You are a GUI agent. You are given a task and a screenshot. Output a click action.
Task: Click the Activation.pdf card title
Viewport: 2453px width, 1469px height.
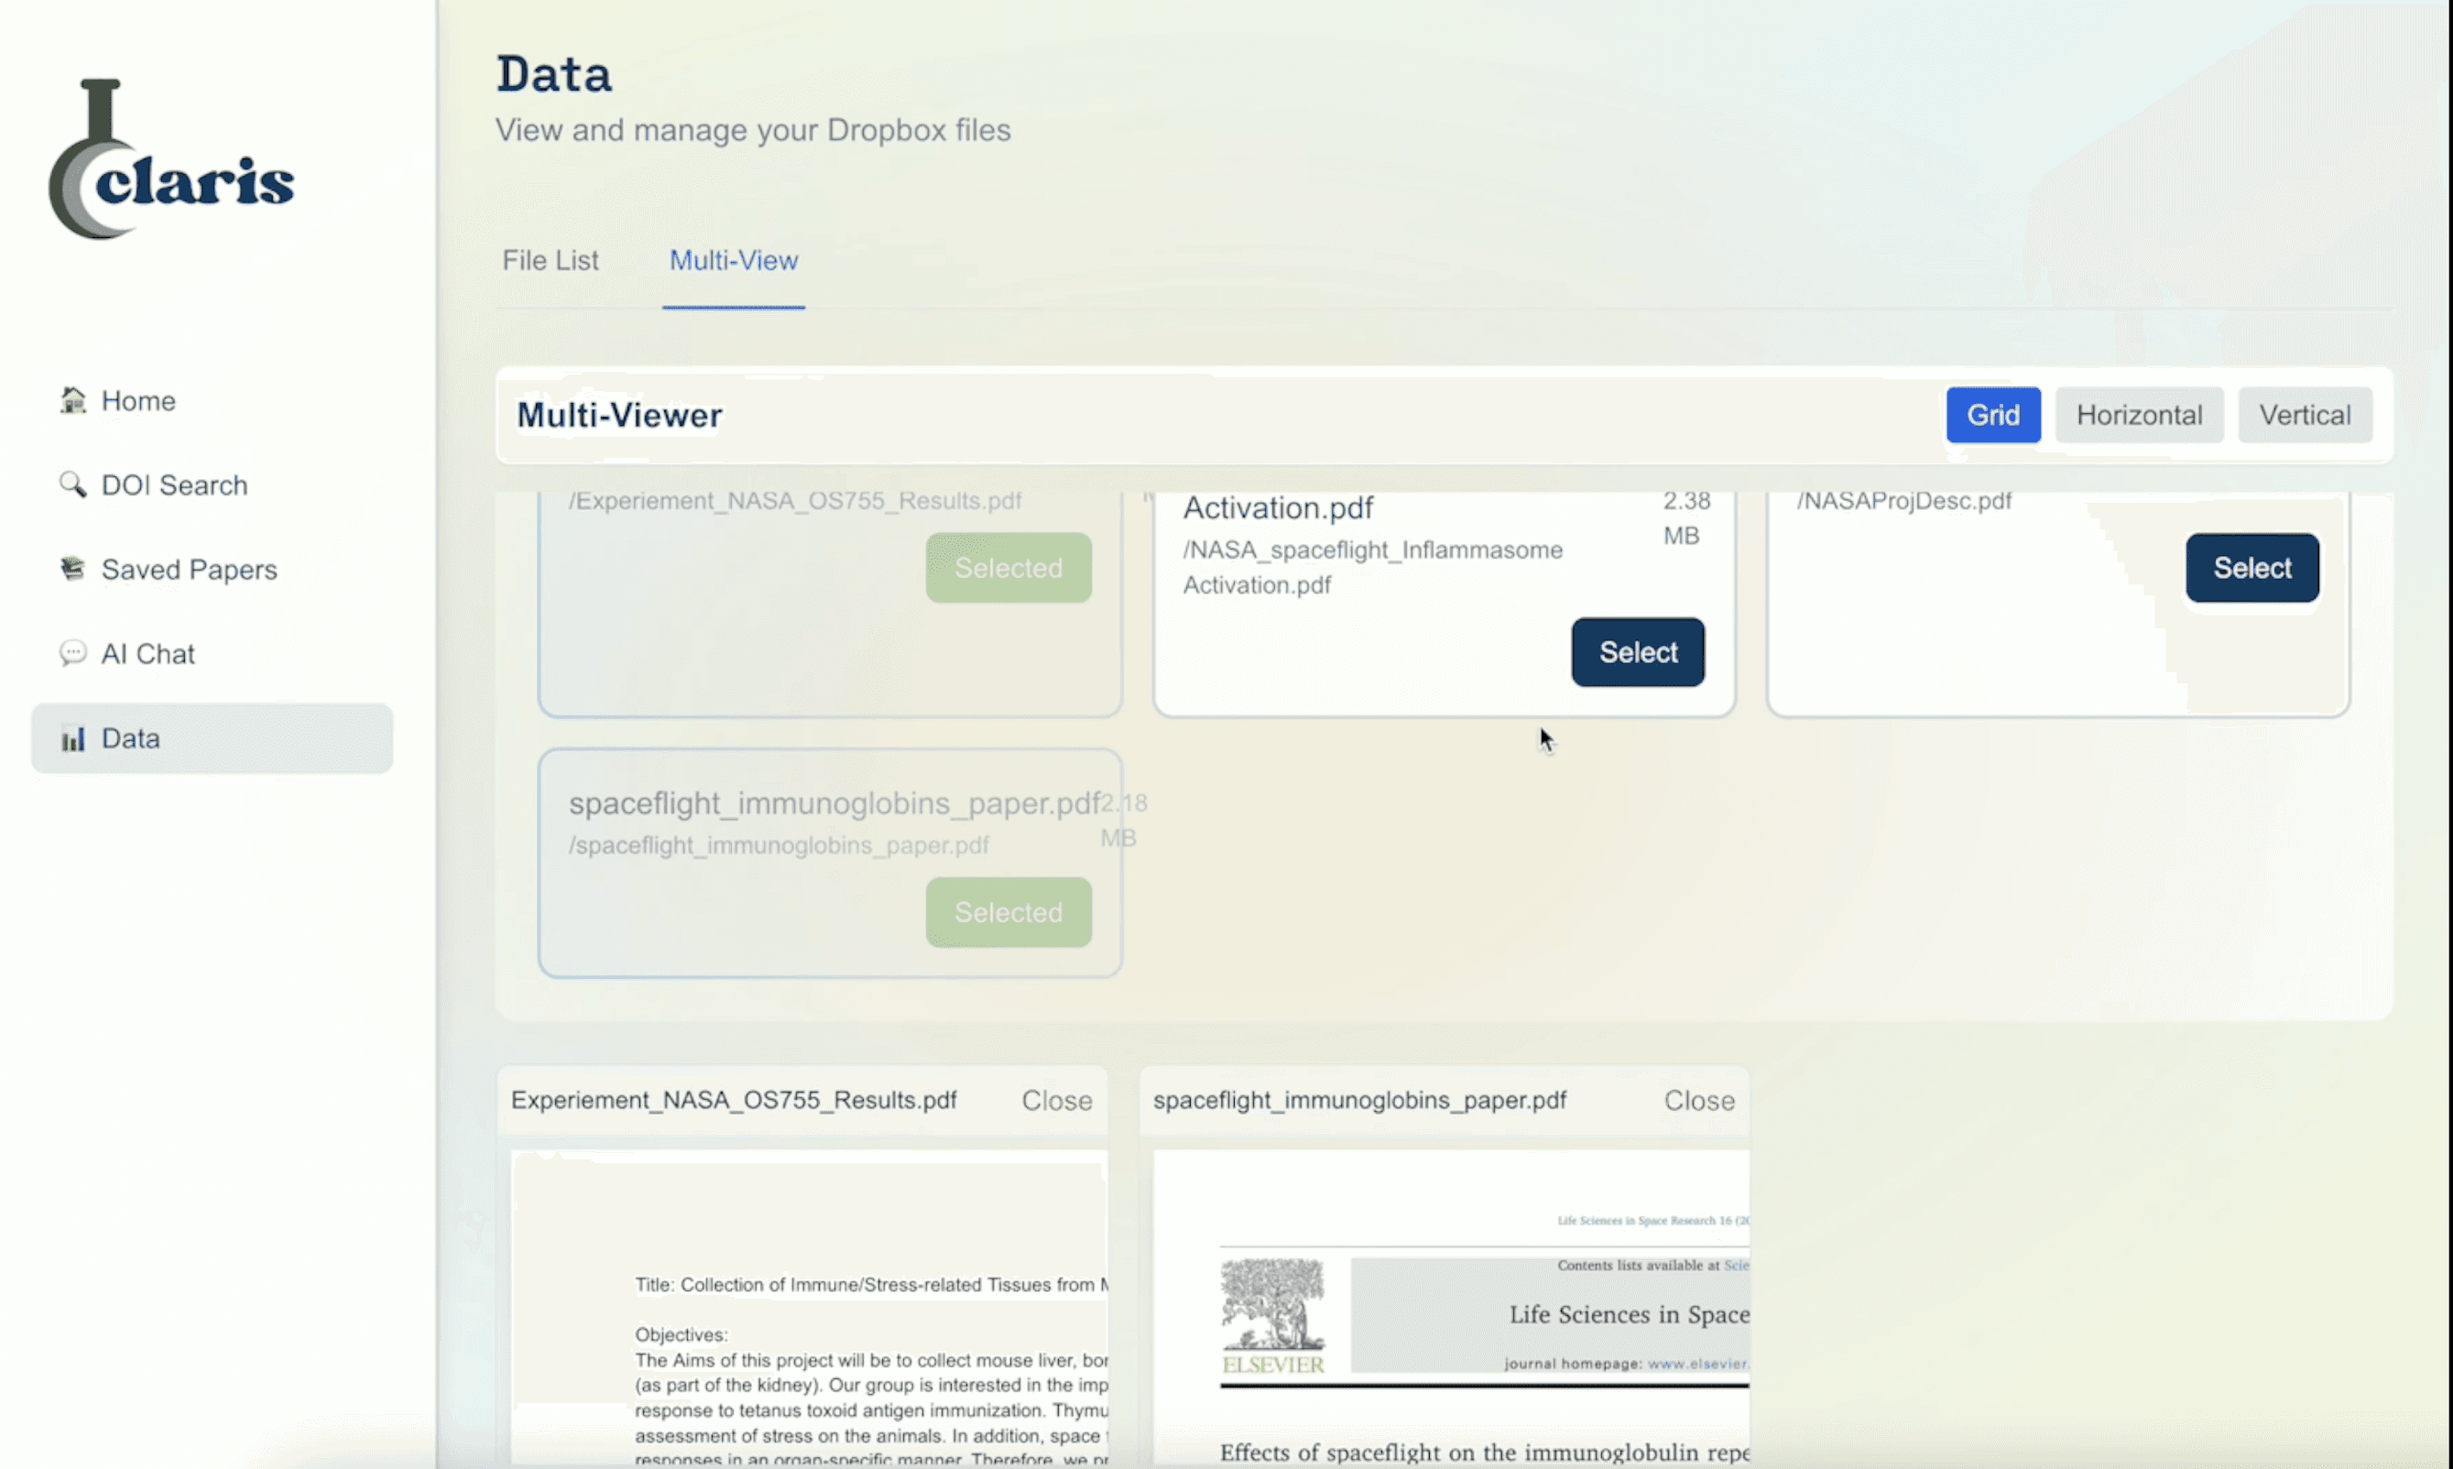tap(1278, 507)
